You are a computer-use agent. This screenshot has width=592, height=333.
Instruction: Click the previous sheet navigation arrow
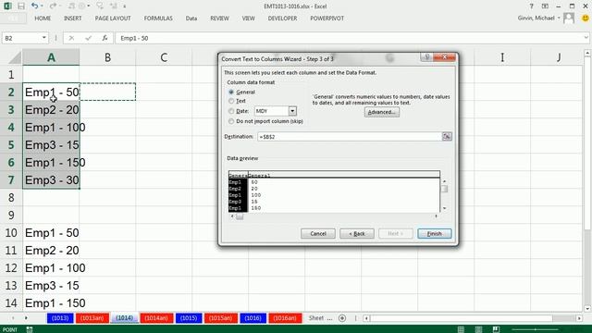13,318
